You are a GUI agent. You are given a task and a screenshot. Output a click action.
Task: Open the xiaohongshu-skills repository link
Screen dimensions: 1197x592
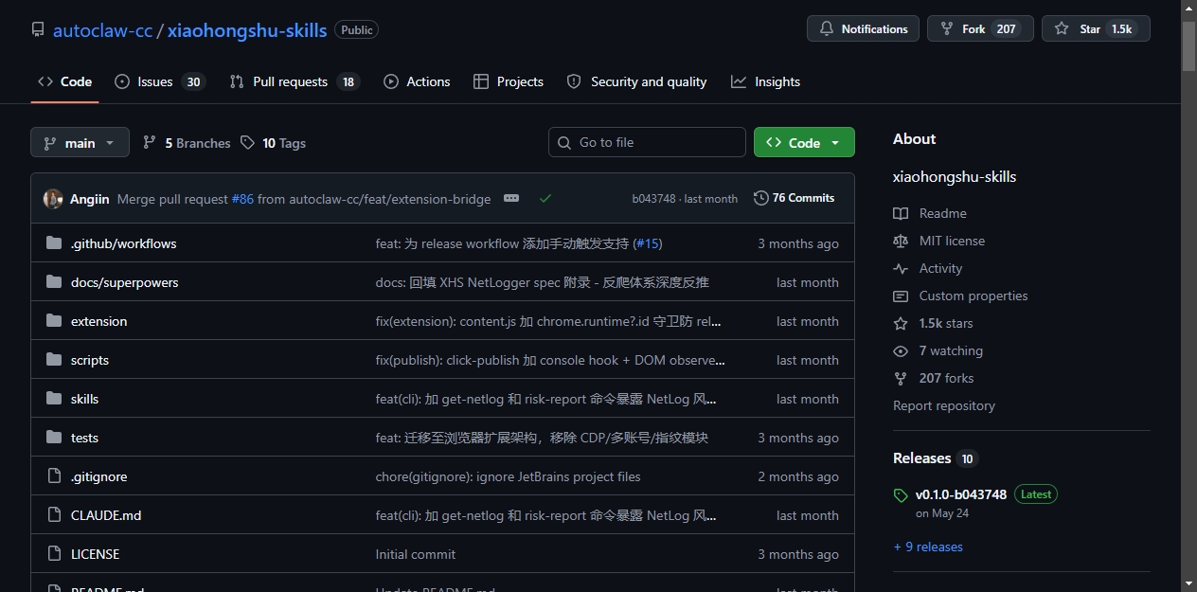point(247,30)
